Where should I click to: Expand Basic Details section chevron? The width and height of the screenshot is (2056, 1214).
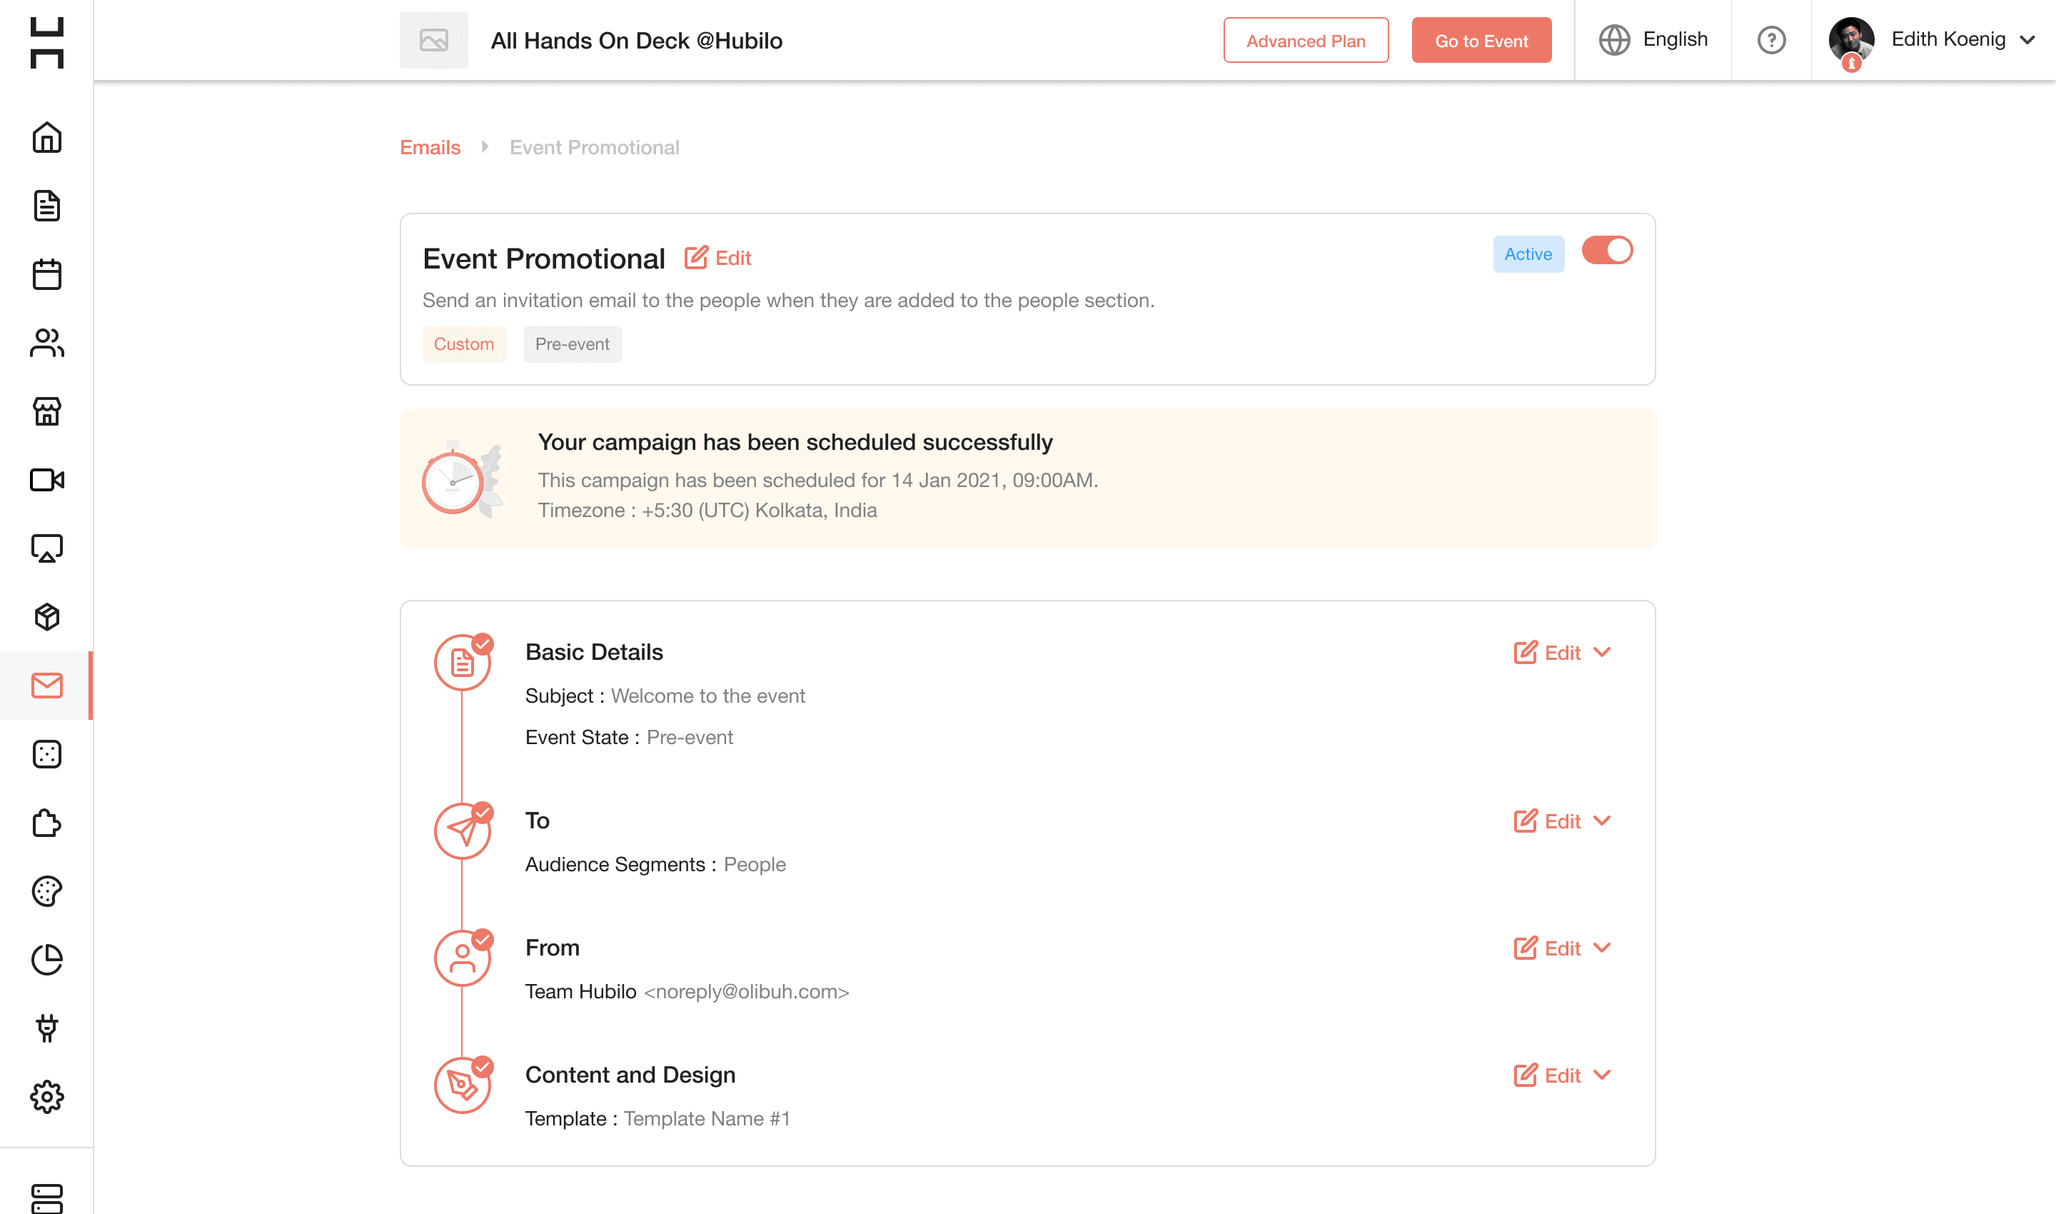(x=1601, y=652)
